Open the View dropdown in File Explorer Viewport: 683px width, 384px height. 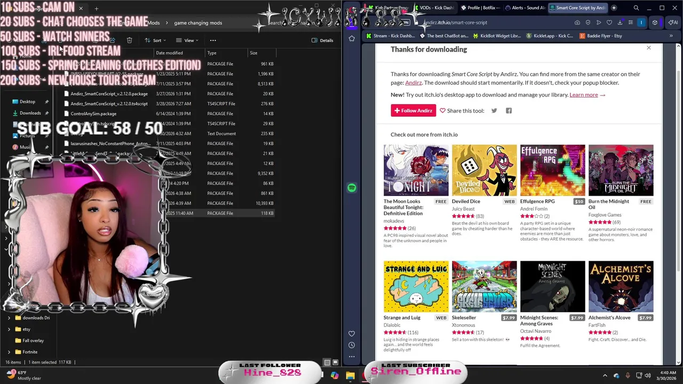tap(187, 40)
